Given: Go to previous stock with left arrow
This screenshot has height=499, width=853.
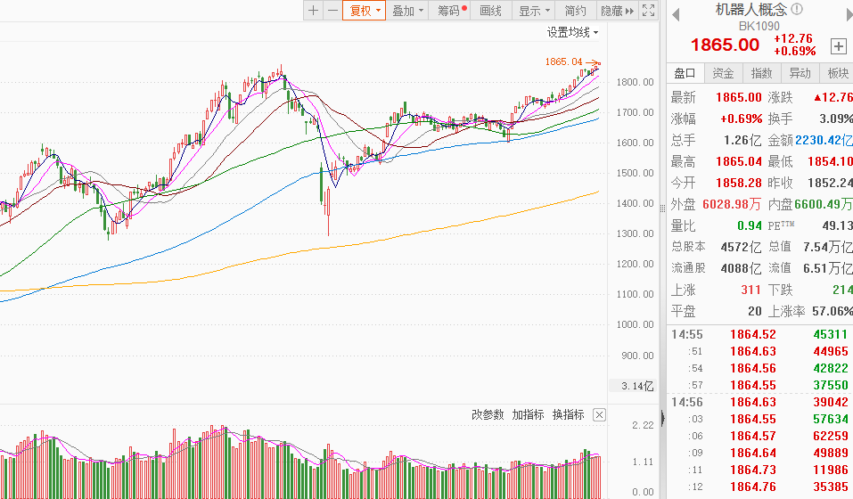Looking at the screenshot, I should (x=676, y=12).
